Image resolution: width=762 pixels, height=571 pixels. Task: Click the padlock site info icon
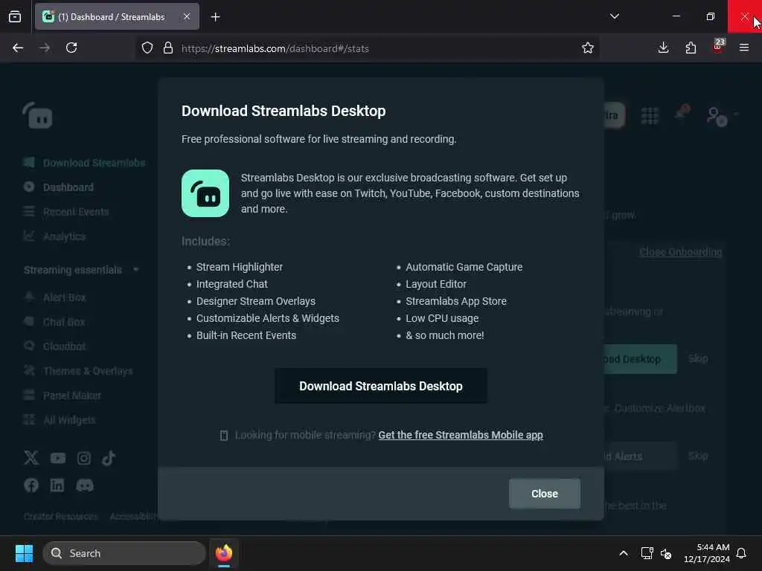pyautogui.click(x=168, y=48)
